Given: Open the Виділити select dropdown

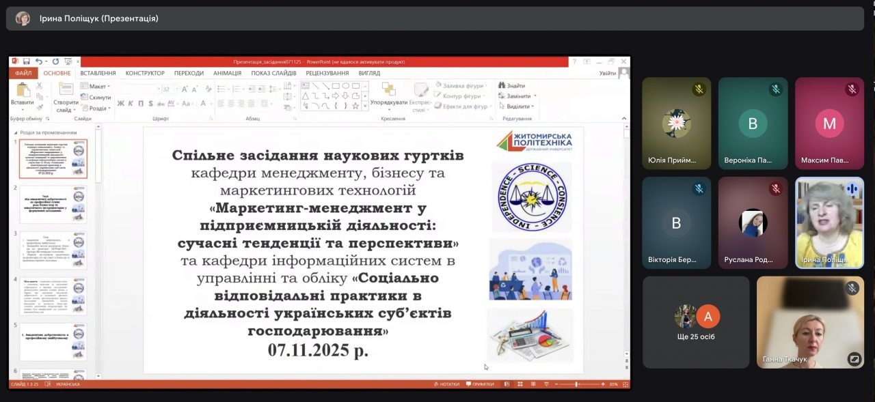Looking at the screenshot, I should click(518, 106).
